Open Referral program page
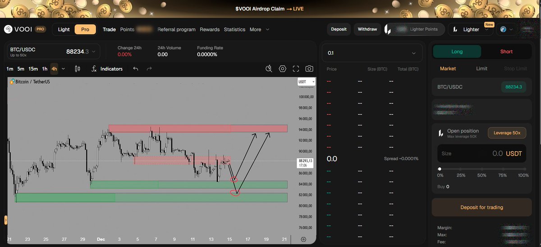The image size is (541, 247). (x=176, y=29)
